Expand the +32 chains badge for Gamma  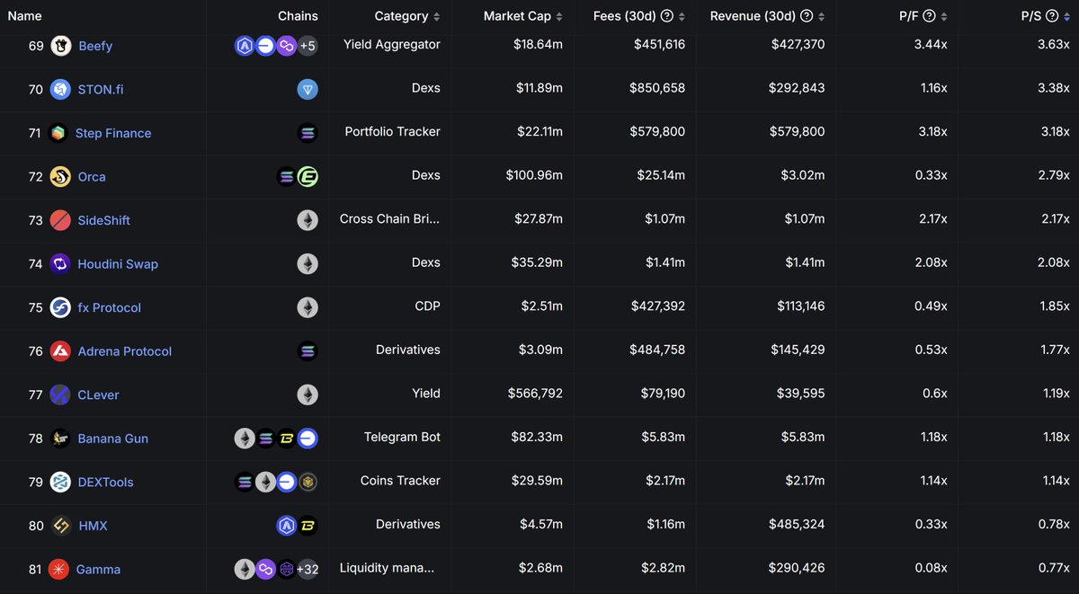point(308,569)
